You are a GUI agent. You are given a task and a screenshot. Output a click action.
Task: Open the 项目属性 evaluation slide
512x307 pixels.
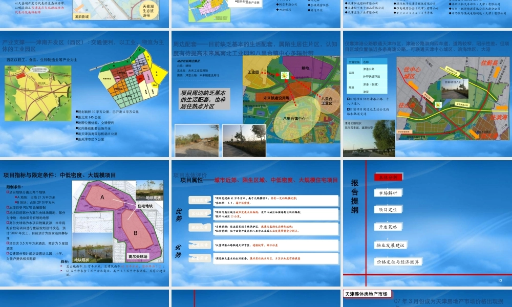tap(256, 223)
